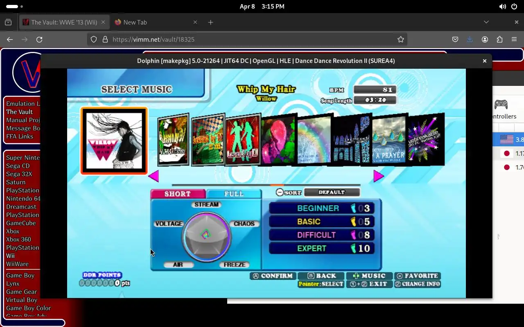Screen dimensions: 524x327
Task: Click the CONFIRM button prompt
Action: (273, 276)
